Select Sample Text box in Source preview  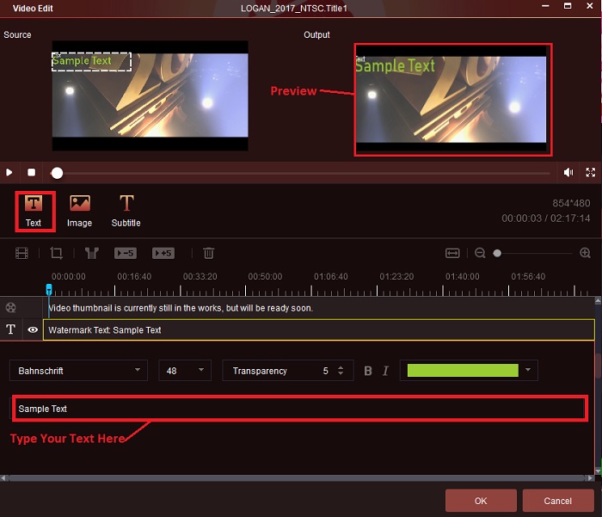91,61
